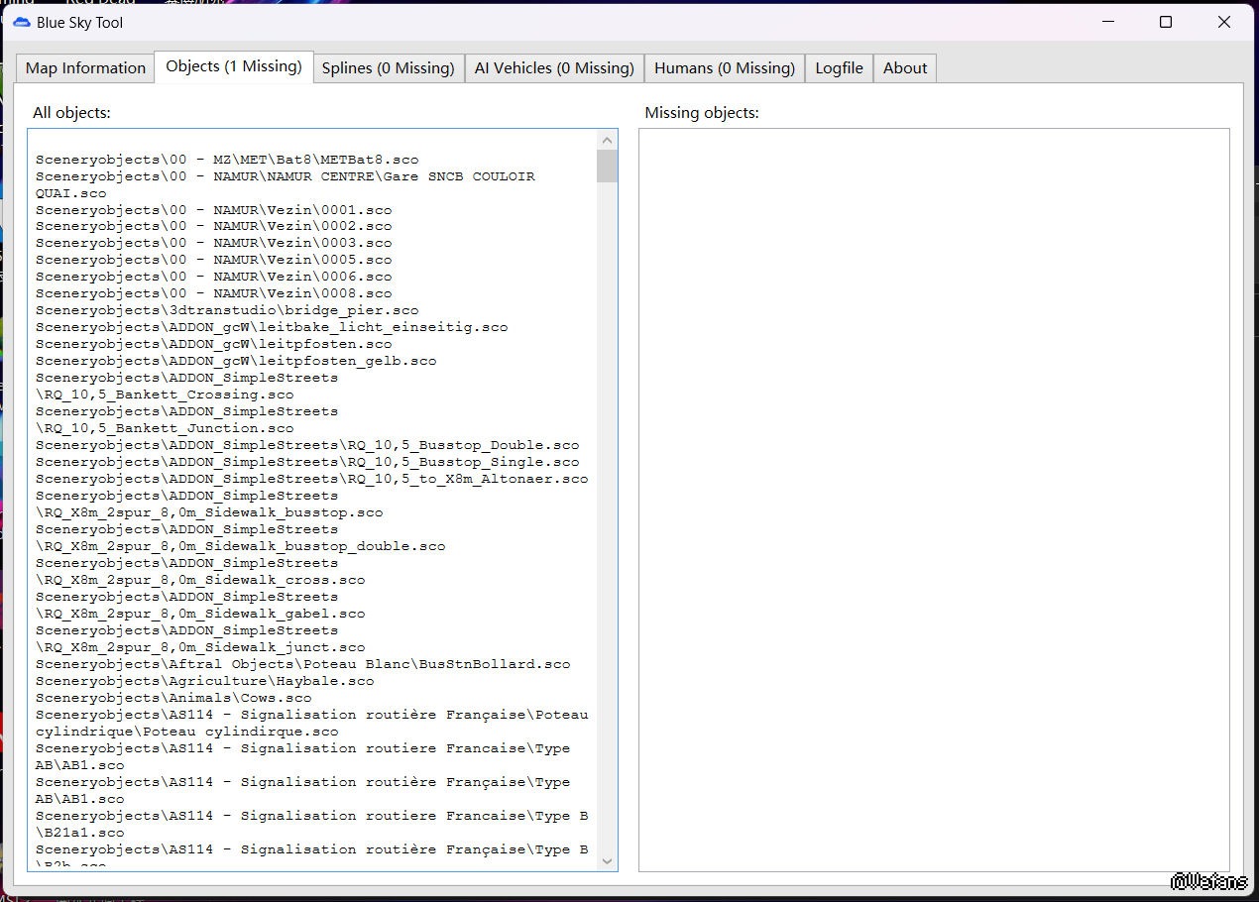Click scroll down arrow in All objects list
Viewport: 1259px width, 902px height.
click(x=608, y=861)
